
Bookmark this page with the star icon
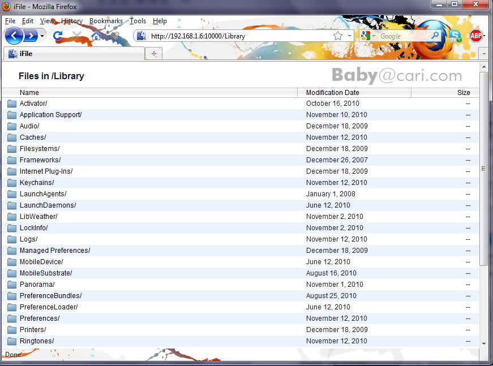[338, 36]
